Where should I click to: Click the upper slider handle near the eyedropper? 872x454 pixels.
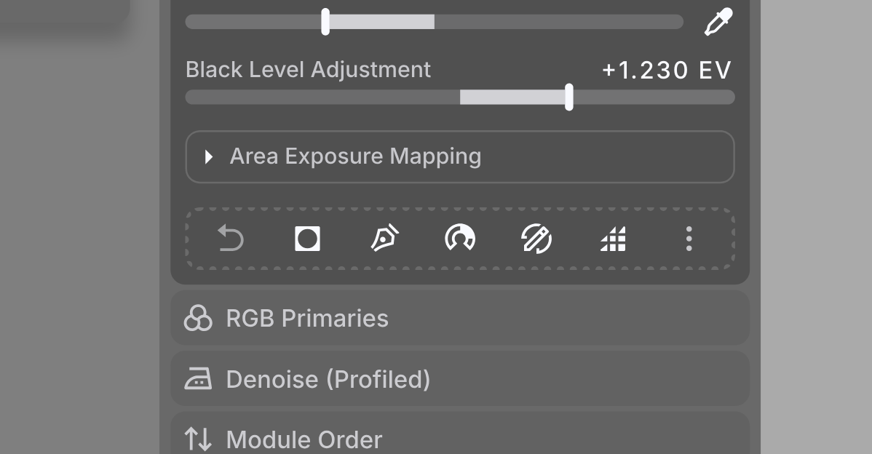[x=325, y=22]
